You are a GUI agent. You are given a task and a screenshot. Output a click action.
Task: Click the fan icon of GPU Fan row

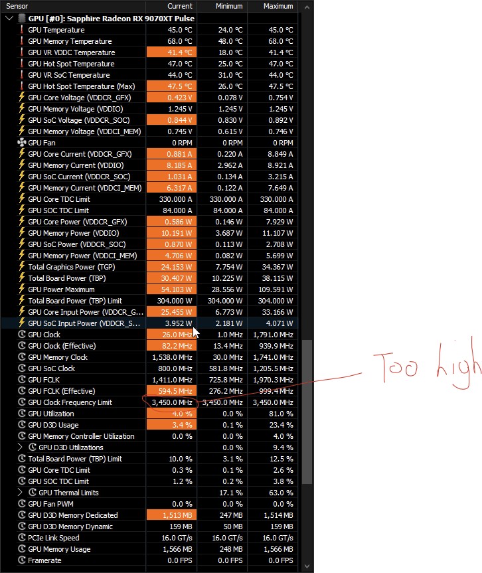pos(22,143)
